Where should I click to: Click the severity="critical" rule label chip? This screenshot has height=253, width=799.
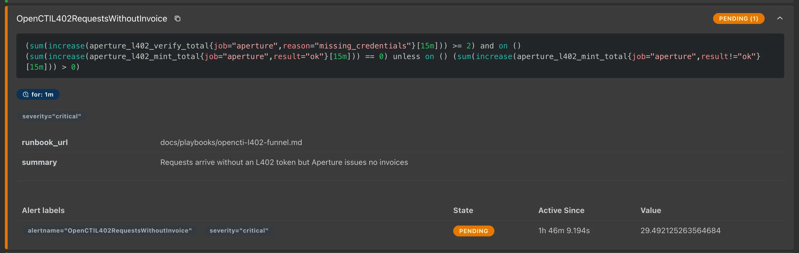pos(52,116)
